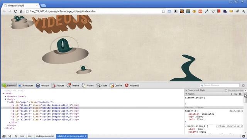
Task: Show the console drawer icon
Action: tap(10, 136)
